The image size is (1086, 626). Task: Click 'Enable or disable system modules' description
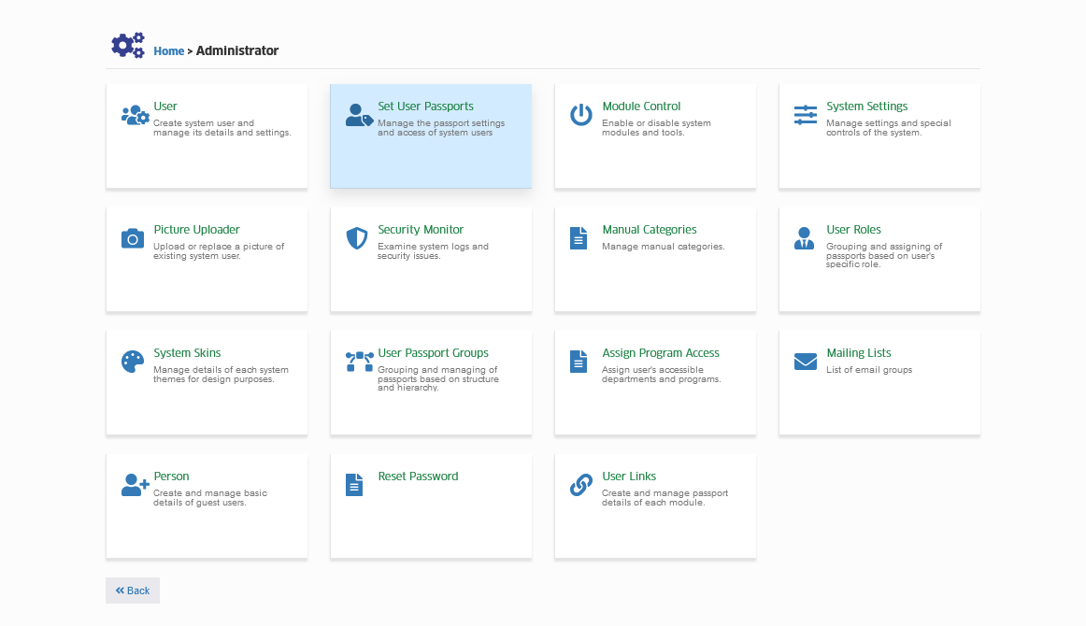(x=657, y=128)
